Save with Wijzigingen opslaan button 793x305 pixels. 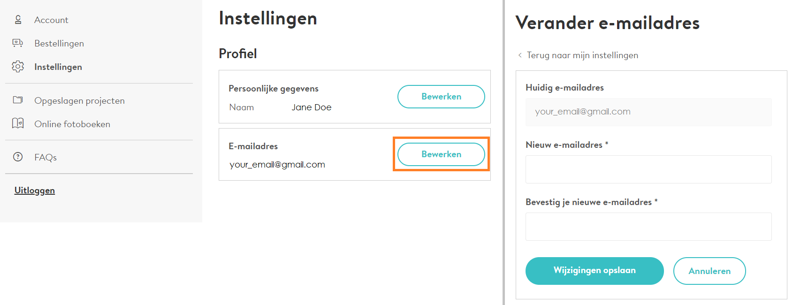[595, 271]
